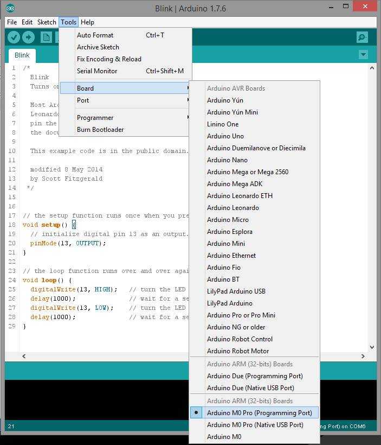Screen dimensions: 381x445
Task: Choose Arduino Uno as the board
Action: 225,136
